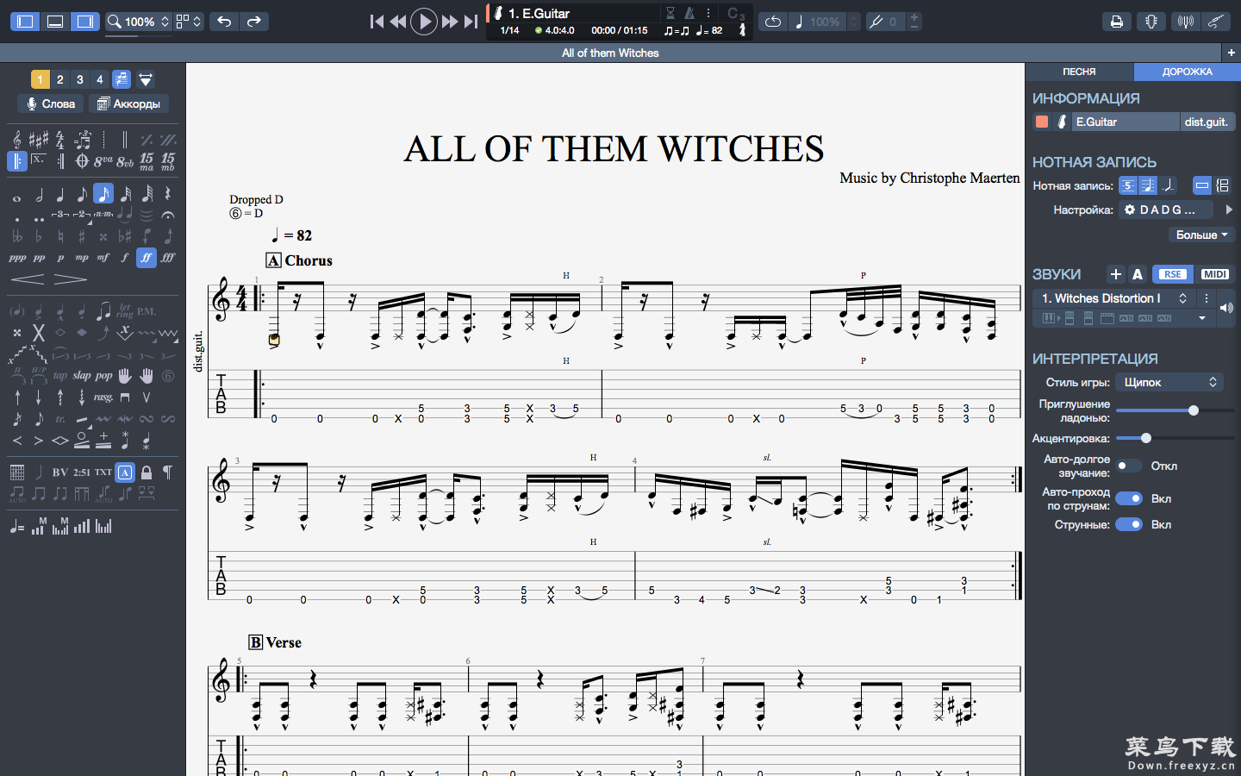Toggle multi-voice edit mode icon

click(x=122, y=79)
